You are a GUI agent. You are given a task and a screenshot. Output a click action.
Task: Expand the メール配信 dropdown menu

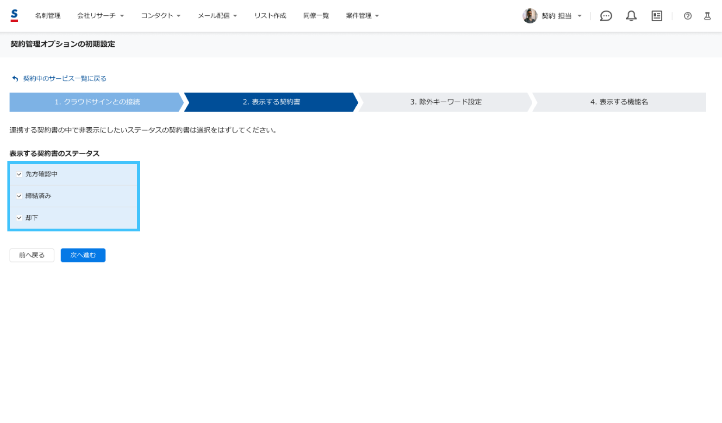coord(218,16)
